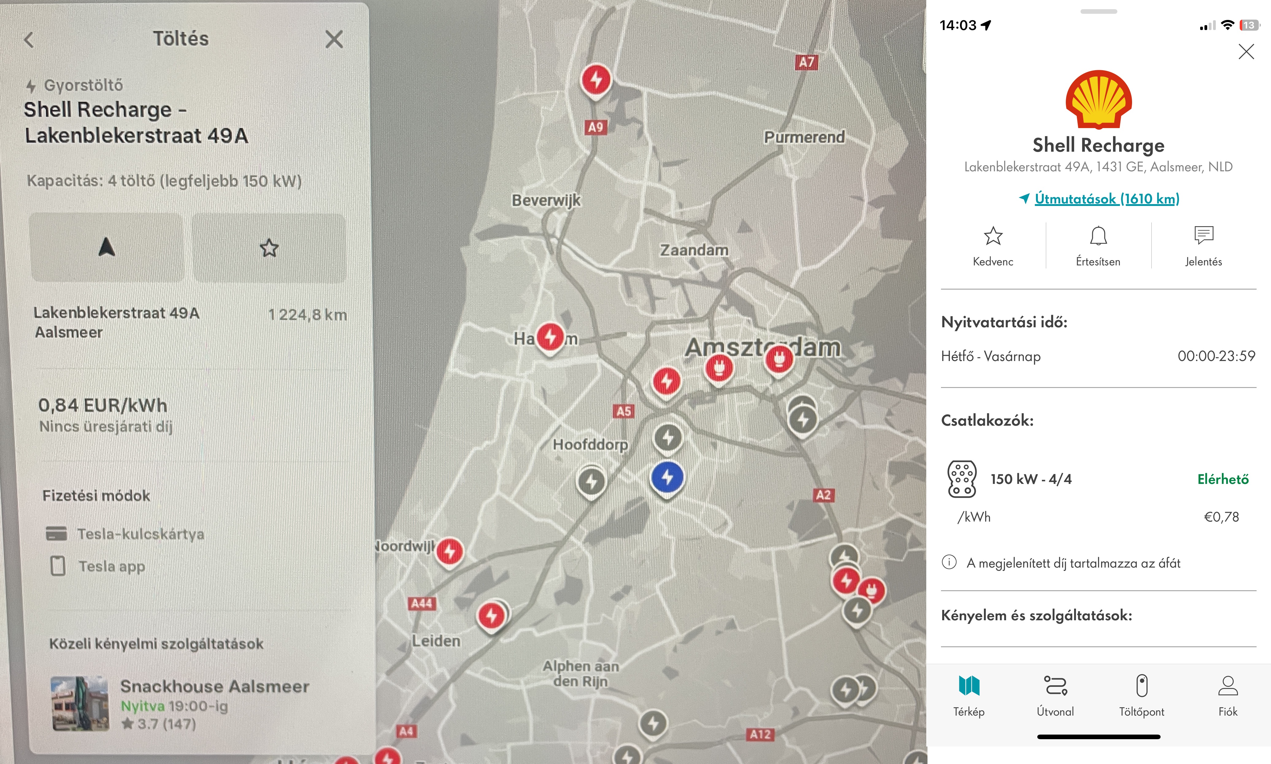Click the Tesla key card icon
The image size is (1271, 764).
click(x=56, y=533)
